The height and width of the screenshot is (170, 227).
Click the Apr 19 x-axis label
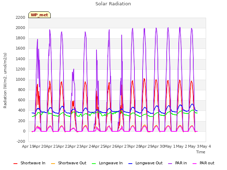coord(28,146)
